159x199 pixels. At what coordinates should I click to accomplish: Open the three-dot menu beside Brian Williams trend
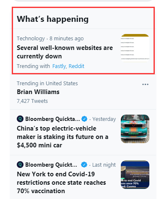click(145, 84)
